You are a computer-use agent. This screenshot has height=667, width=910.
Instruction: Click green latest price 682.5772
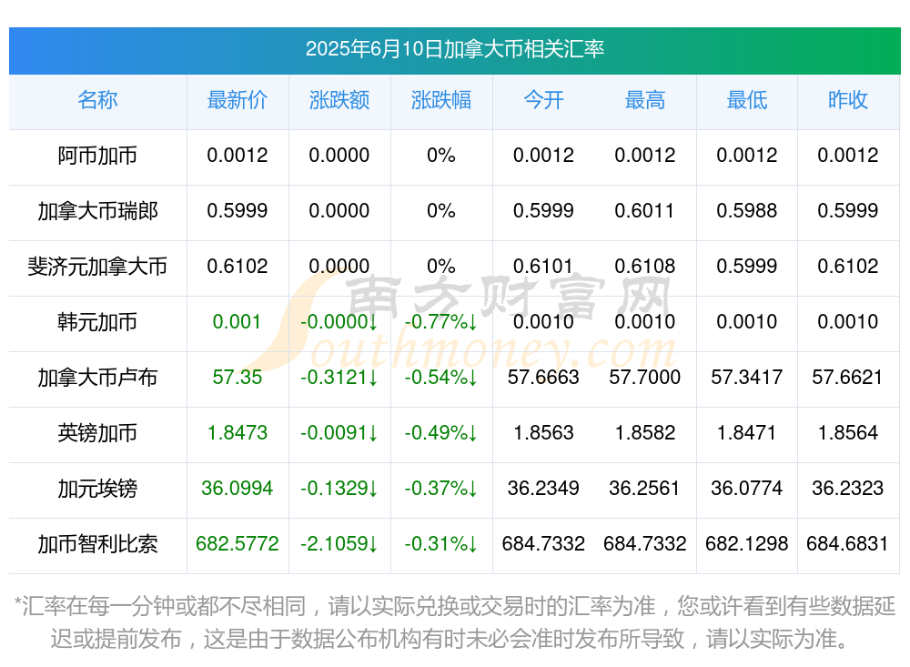pos(238,544)
